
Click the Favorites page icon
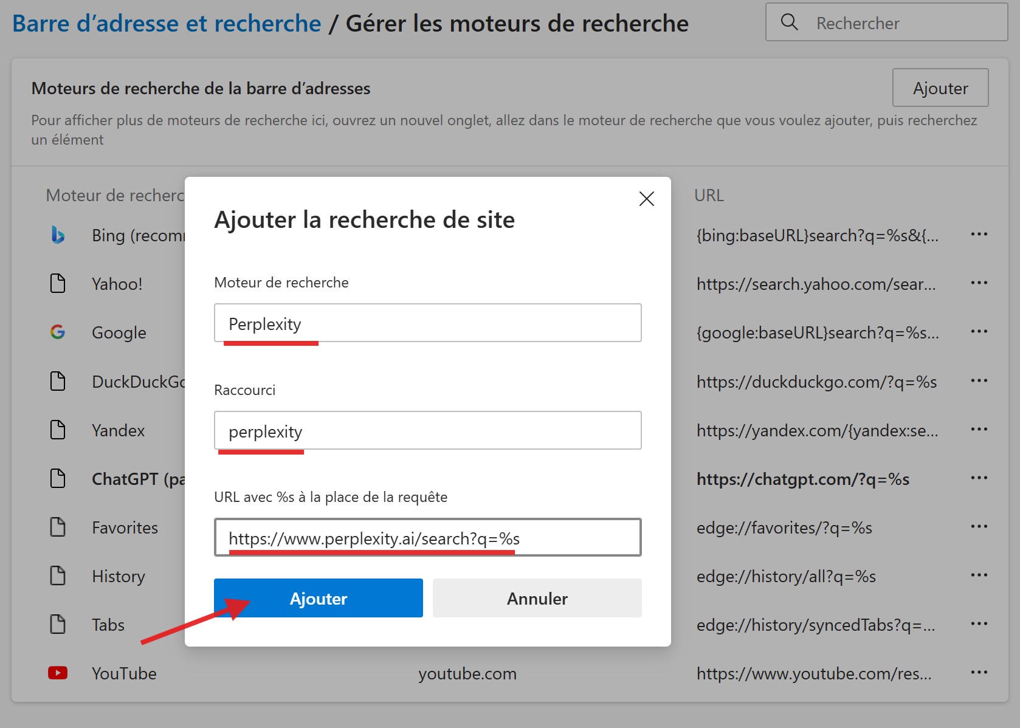tap(58, 527)
